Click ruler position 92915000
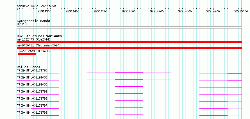Image resolution: width=250 pixels, height=119 pixels. (241, 11)
